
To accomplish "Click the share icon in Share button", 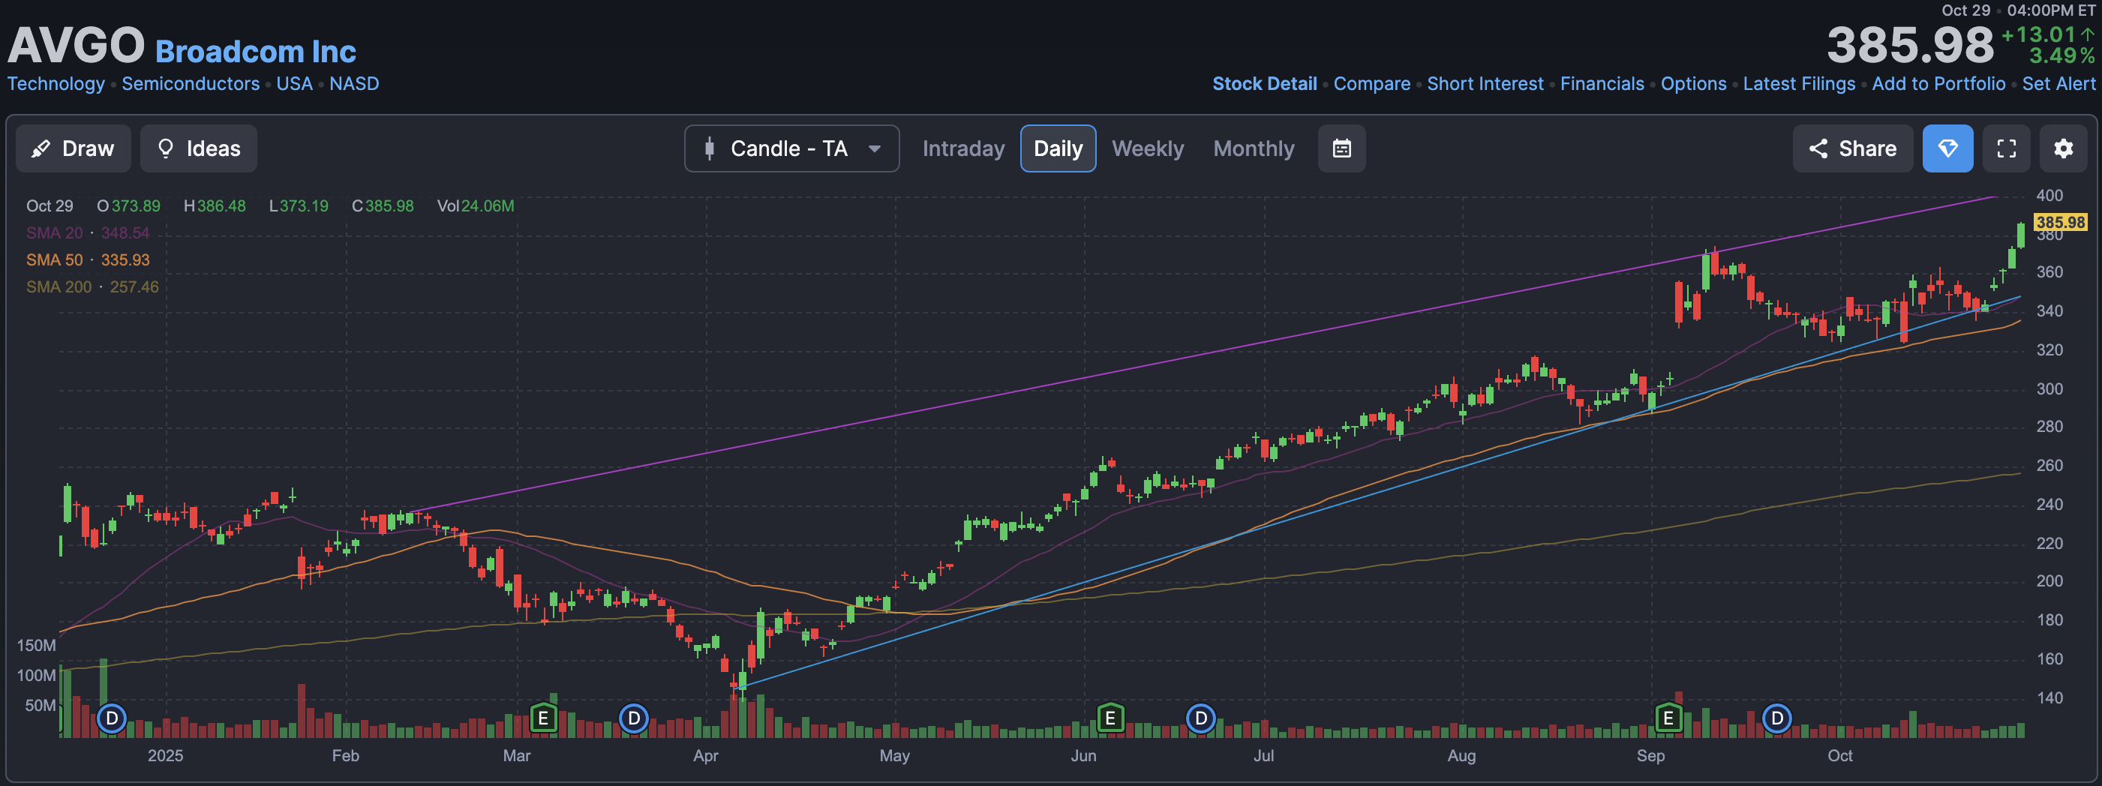I will [x=1818, y=148].
